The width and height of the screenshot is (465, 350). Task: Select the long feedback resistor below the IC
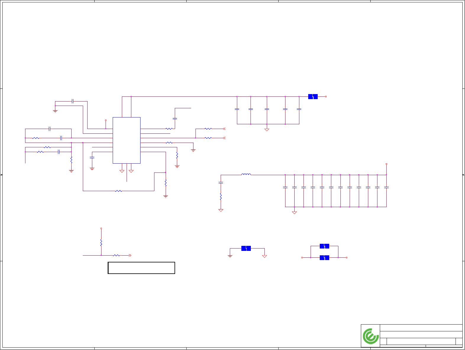[x=118, y=191]
